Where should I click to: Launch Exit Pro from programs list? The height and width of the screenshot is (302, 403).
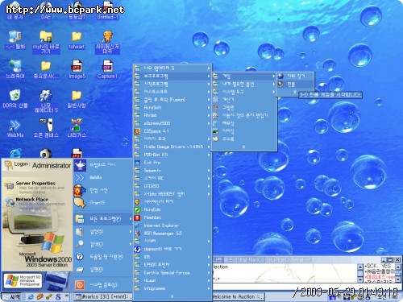[172, 163]
